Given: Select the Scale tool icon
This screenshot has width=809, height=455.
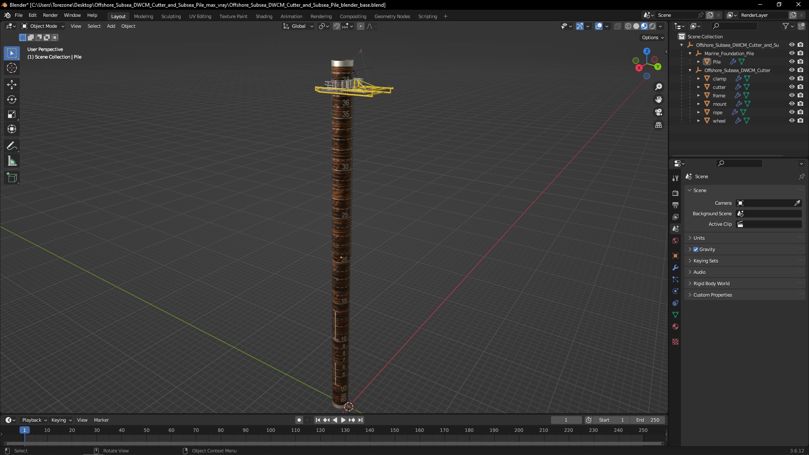Looking at the screenshot, I should 12,115.
